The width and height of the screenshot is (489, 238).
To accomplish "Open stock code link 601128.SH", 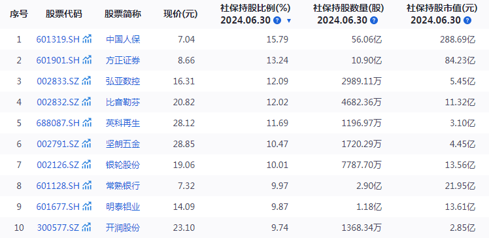I will pyautogui.click(x=58, y=186).
